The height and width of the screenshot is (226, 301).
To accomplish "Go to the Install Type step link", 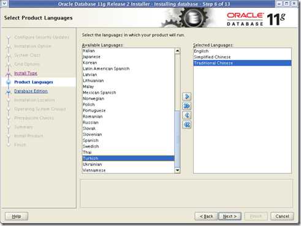I will click(x=26, y=73).
